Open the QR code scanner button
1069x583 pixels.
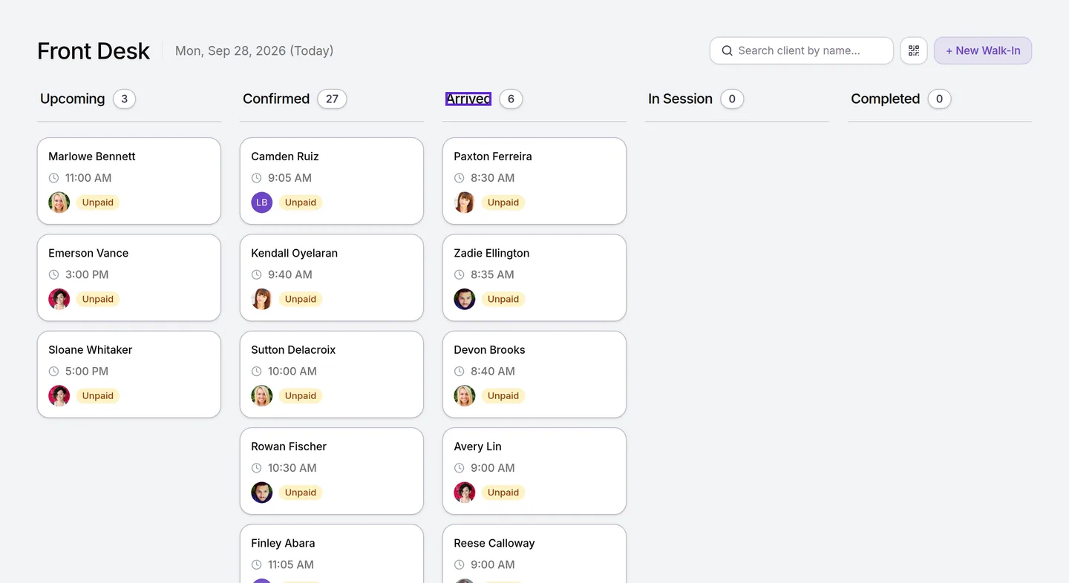(x=914, y=50)
